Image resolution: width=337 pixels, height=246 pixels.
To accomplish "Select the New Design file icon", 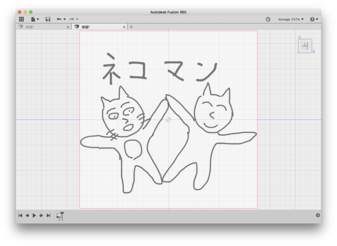I will point(33,19).
